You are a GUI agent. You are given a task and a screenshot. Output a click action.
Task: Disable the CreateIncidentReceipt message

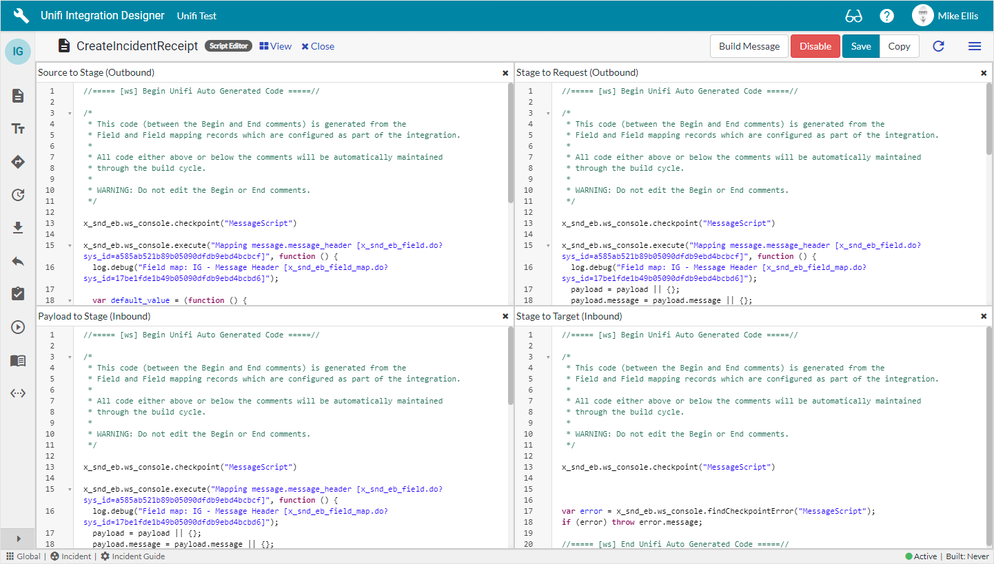(815, 46)
